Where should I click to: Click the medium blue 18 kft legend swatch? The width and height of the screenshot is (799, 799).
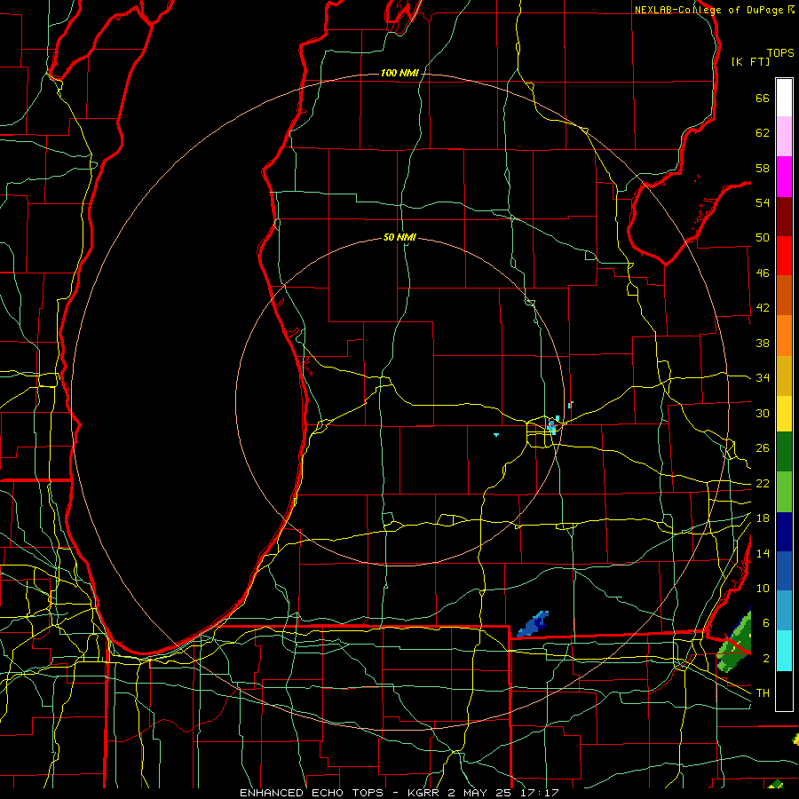(784, 571)
